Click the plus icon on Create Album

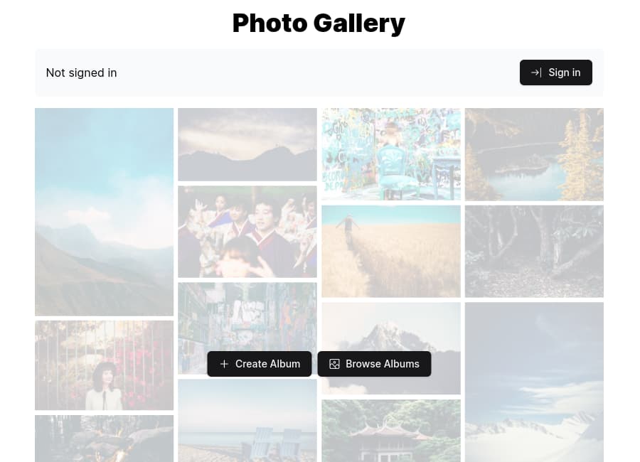click(x=224, y=364)
